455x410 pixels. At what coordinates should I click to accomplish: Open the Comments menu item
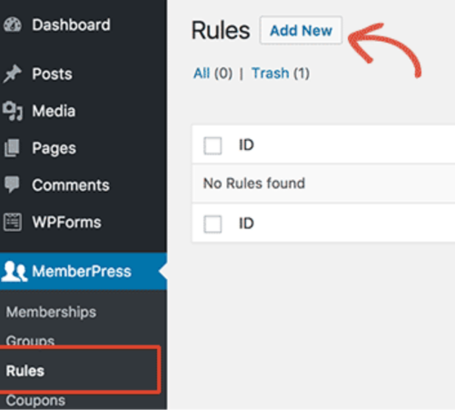[71, 185]
